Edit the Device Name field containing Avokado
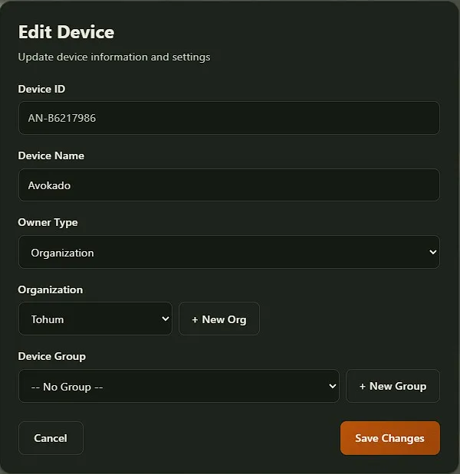 pyautogui.click(x=229, y=185)
